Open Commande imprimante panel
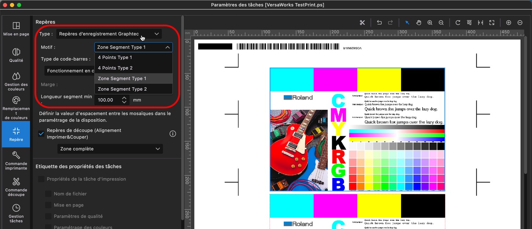 coord(16,160)
